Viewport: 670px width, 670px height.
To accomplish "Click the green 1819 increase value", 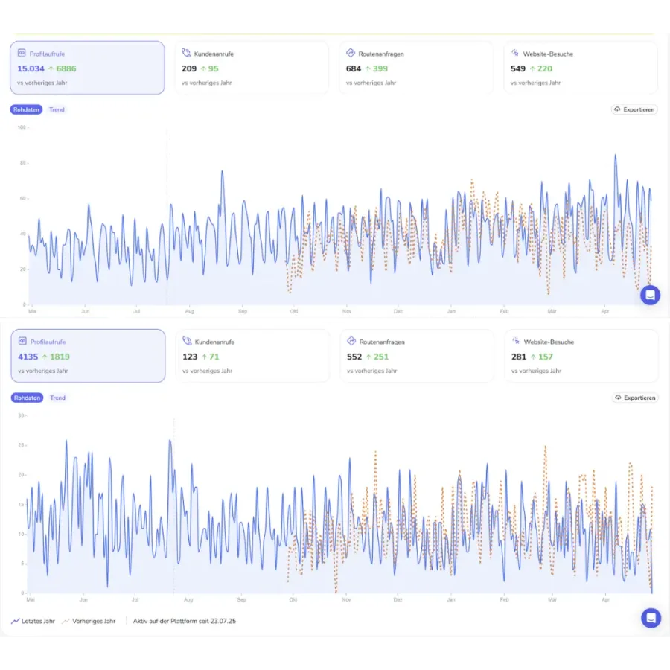I will 60,357.
